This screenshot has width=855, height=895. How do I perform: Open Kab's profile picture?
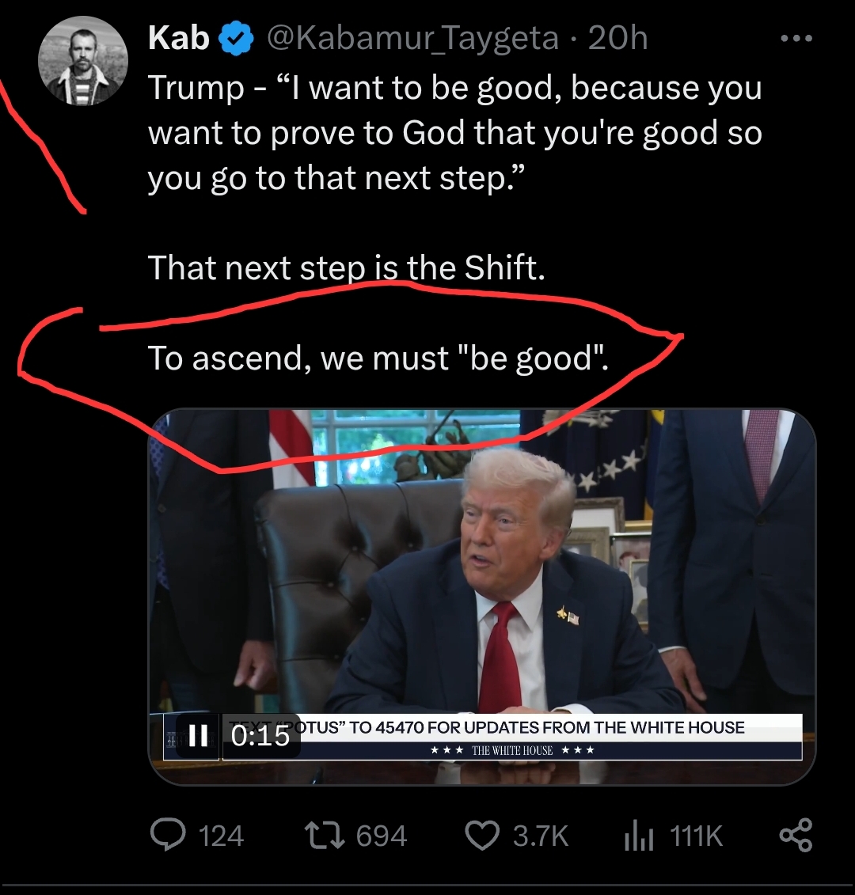(83, 61)
